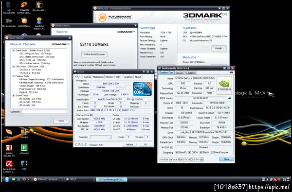This screenshot has width=292, height=192.
Task: Collapse the Feature Tests tree node
Action: pos(14,76)
